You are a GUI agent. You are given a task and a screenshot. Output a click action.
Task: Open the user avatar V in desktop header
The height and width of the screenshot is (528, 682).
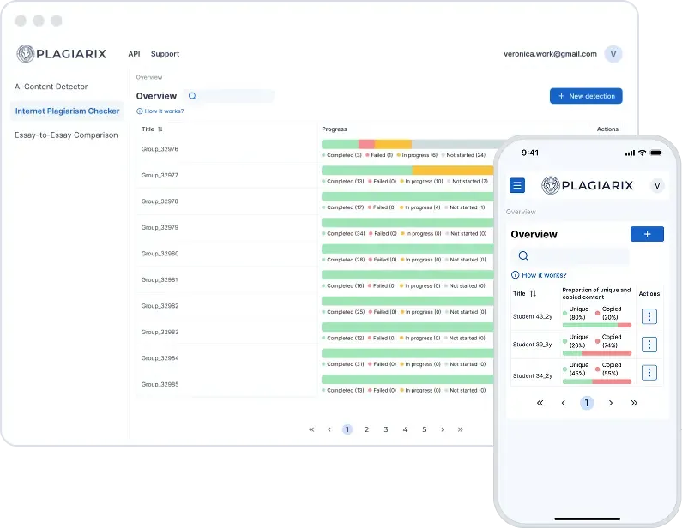coord(613,54)
